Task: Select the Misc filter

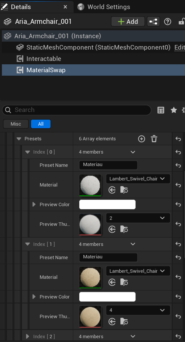Action: pos(16,124)
